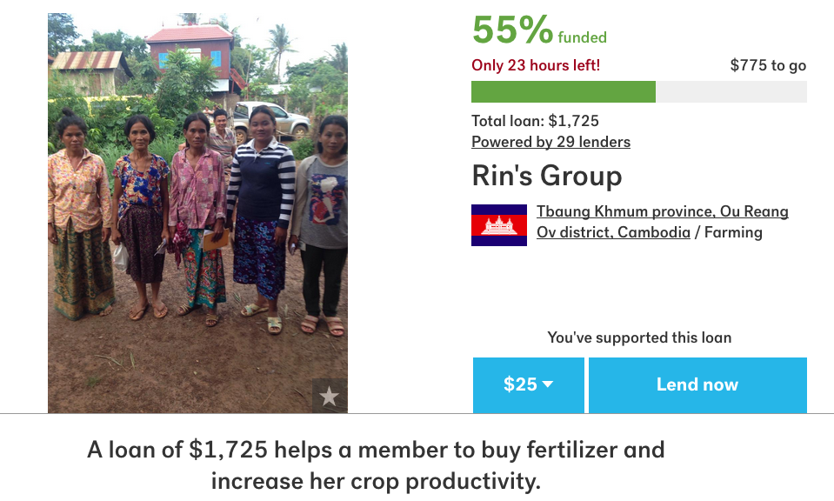The height and width of the screenshot is (501, 834).
Task: Click the Cambodia flag icon
Action: click(499, 225)
